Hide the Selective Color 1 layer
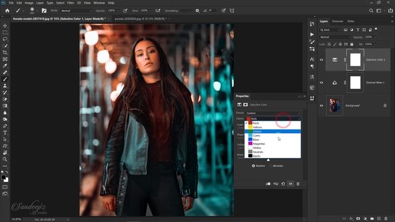This screenshot has height=222, width=395. point(322,60)
